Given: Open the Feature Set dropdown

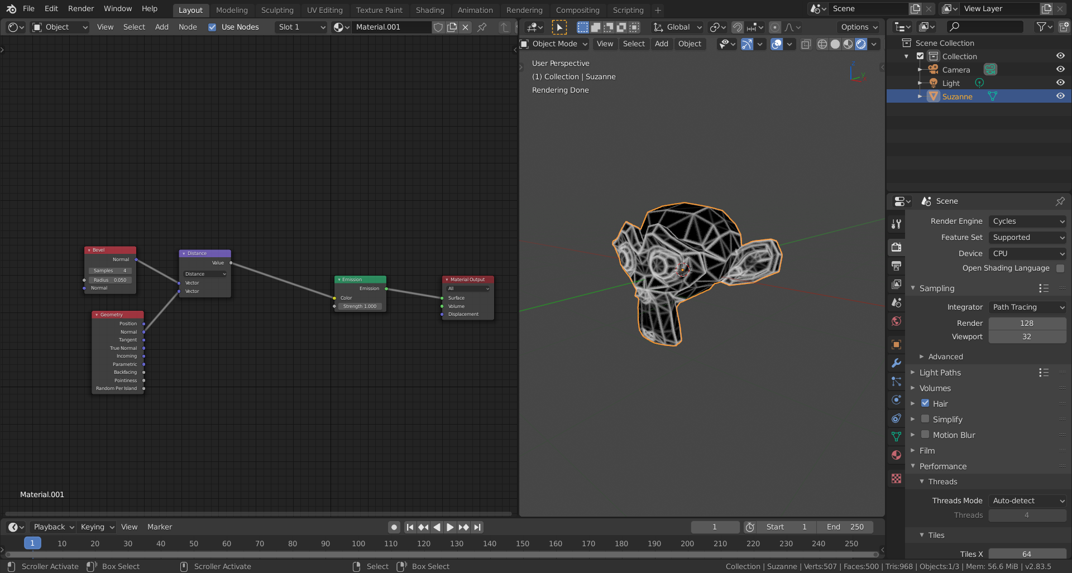Looking at the screenshot, I should click(1027, 238).
